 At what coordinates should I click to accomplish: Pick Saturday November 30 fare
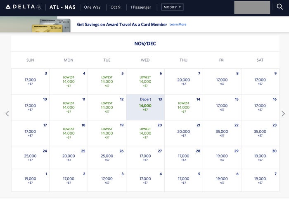tap(260, 157)
